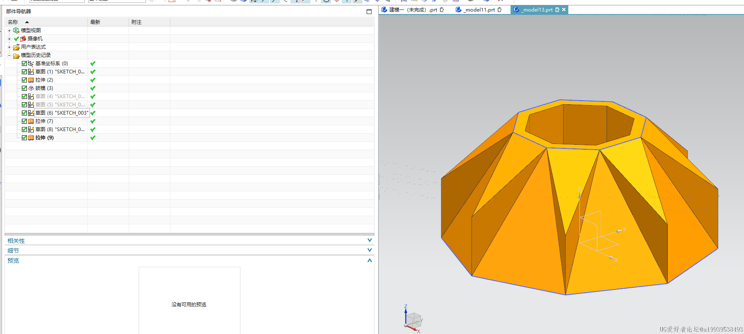This screenshot has height=334, width=744.
Task: Uncheck the 拉伸 (9) checkbox
Action: click(x=24, y=138)
